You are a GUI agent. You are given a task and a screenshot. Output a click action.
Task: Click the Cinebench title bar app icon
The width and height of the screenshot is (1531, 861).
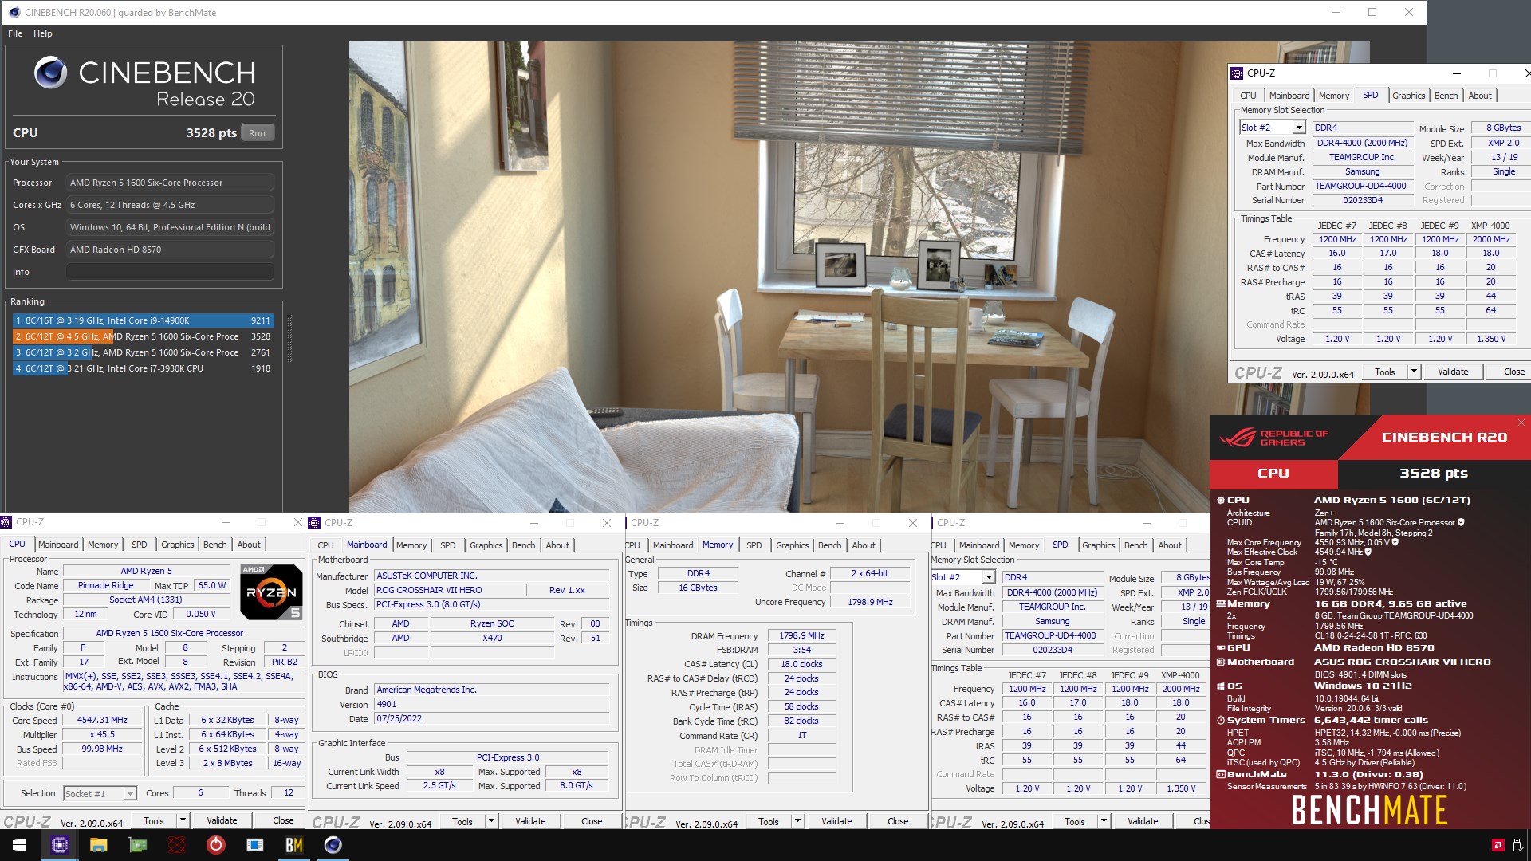tap(14, 12)
